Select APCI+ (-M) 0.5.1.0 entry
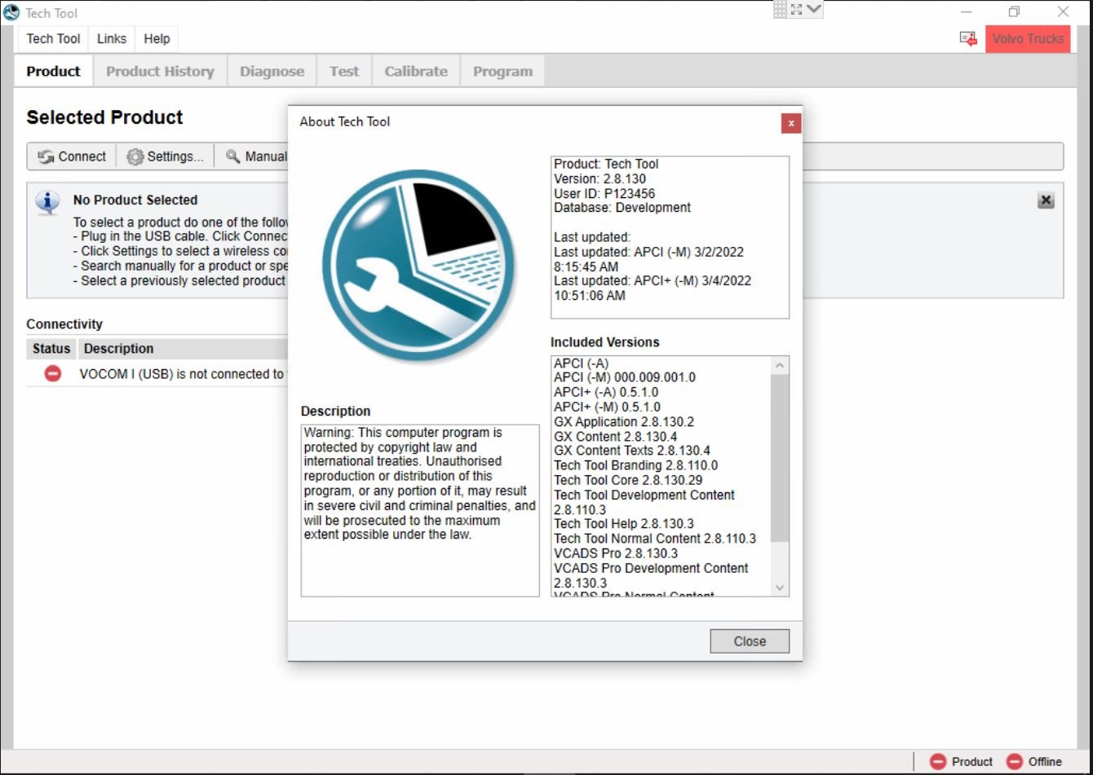The width and height of the screenshot is (1093, 775). point(607,407)
